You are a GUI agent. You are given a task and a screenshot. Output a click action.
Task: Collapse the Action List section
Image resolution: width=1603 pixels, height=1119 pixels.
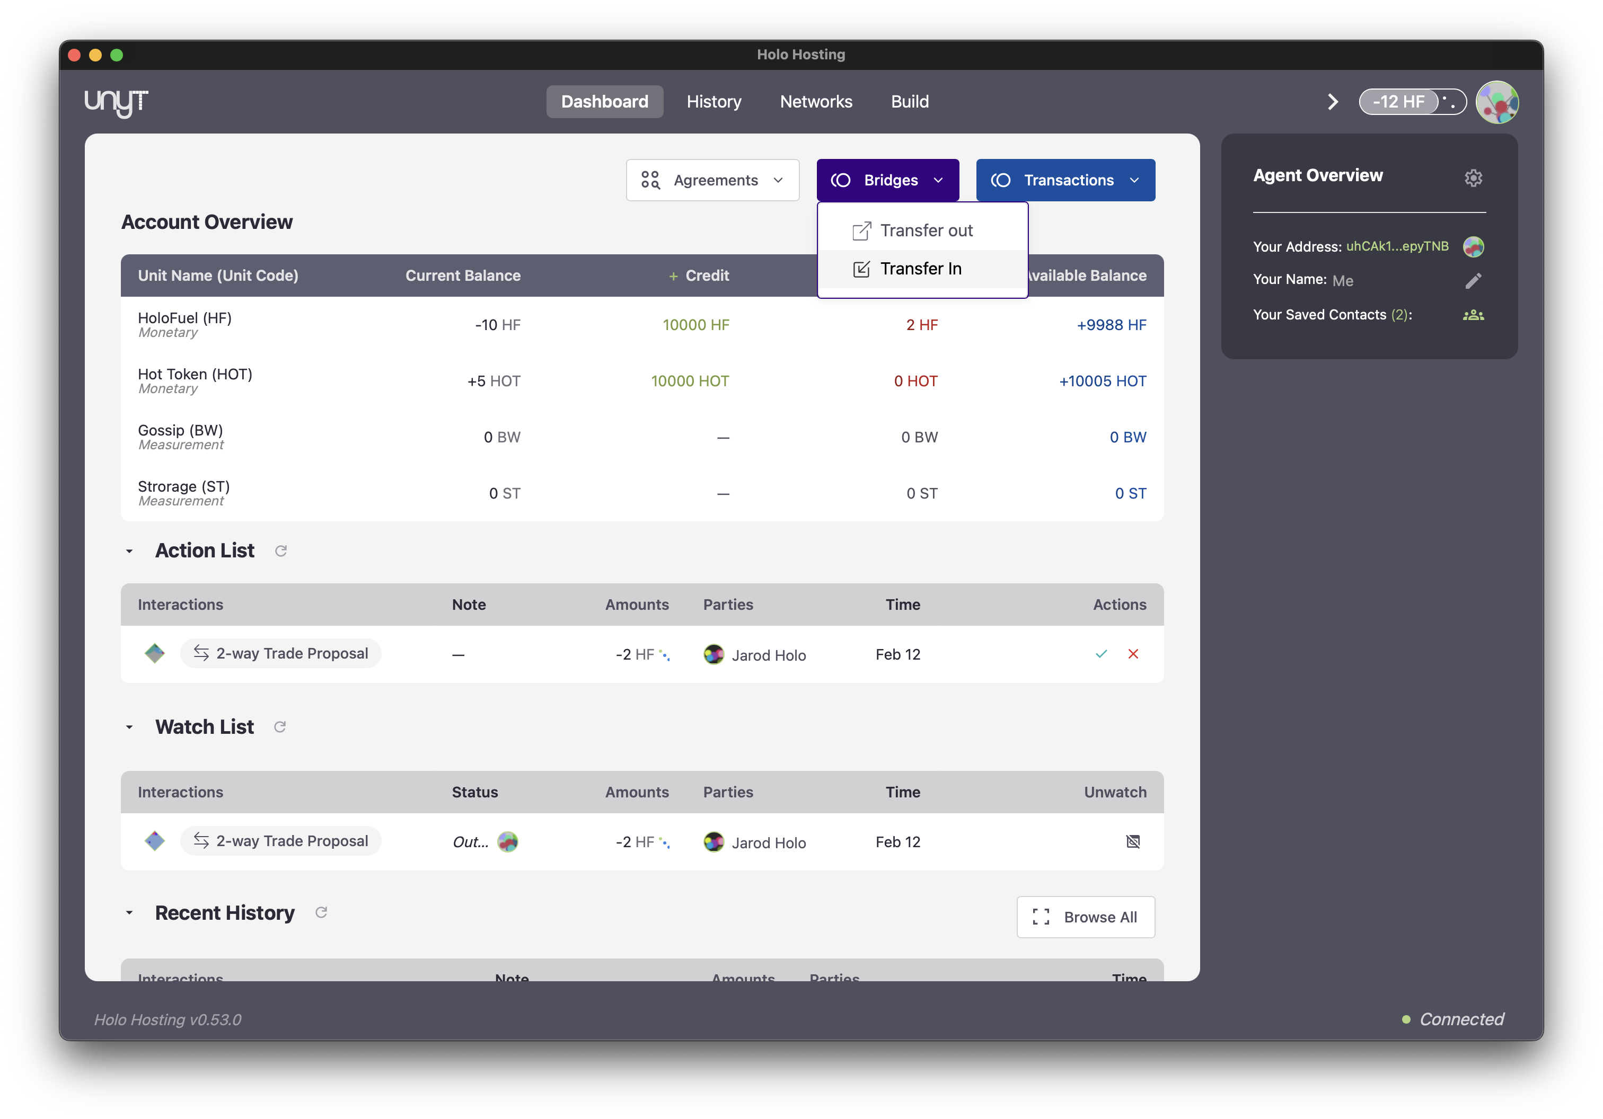pos(129,551)
